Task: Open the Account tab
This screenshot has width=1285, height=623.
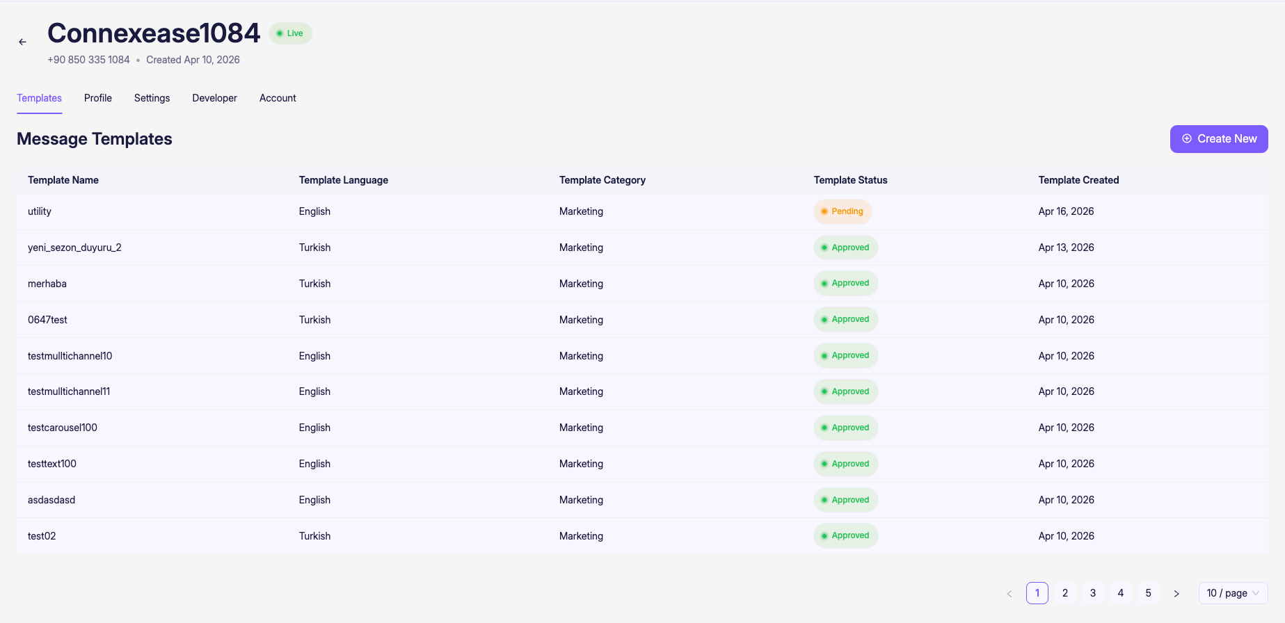Action: 278,98
